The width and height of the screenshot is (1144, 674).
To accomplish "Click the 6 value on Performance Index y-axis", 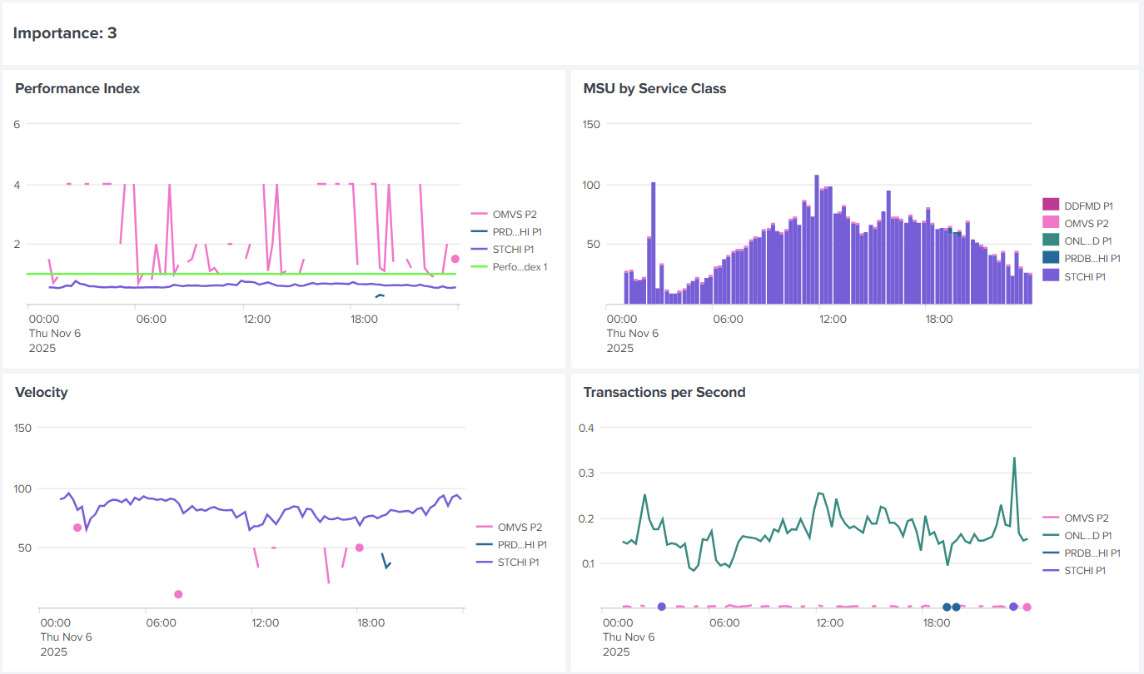I will tap(17, 124).
